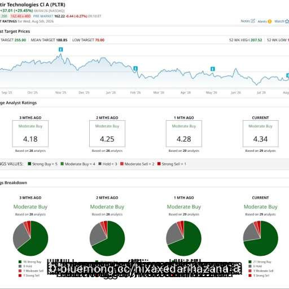Click the MEAN TARGET 188.85 value
The height and width of the screenshot is (289, 289).
coord(62,40)
